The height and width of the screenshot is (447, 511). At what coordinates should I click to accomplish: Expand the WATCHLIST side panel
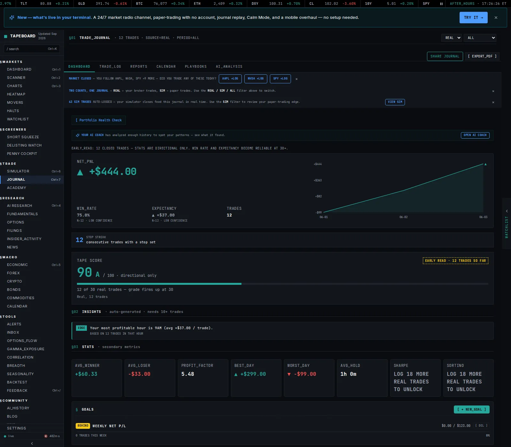tap(507, 223)
